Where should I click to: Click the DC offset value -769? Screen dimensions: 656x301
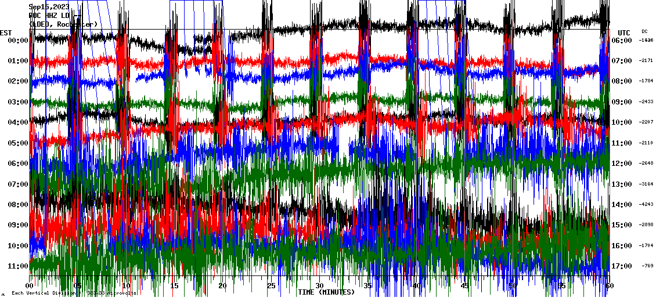(x=647, y=266)
